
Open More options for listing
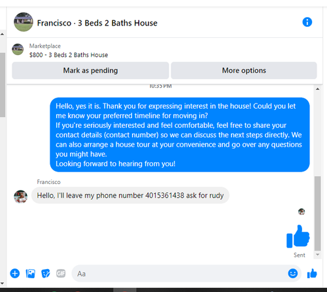(x=244, y=71)
